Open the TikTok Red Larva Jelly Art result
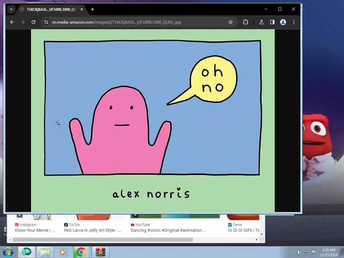This screenshot has width=344, height=258. click(93, 230)
